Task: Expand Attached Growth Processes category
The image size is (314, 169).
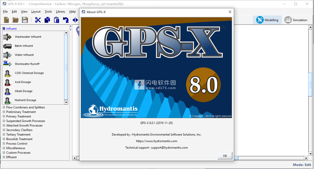Action: pyautogui.click(x=4, y=125)
